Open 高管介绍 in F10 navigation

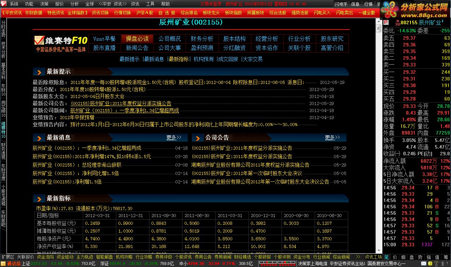tap(332, 48)
